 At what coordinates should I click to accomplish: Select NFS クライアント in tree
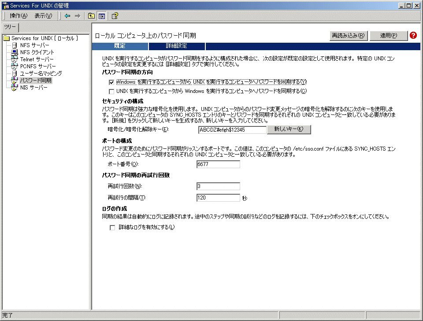click(x=37, y=52)
